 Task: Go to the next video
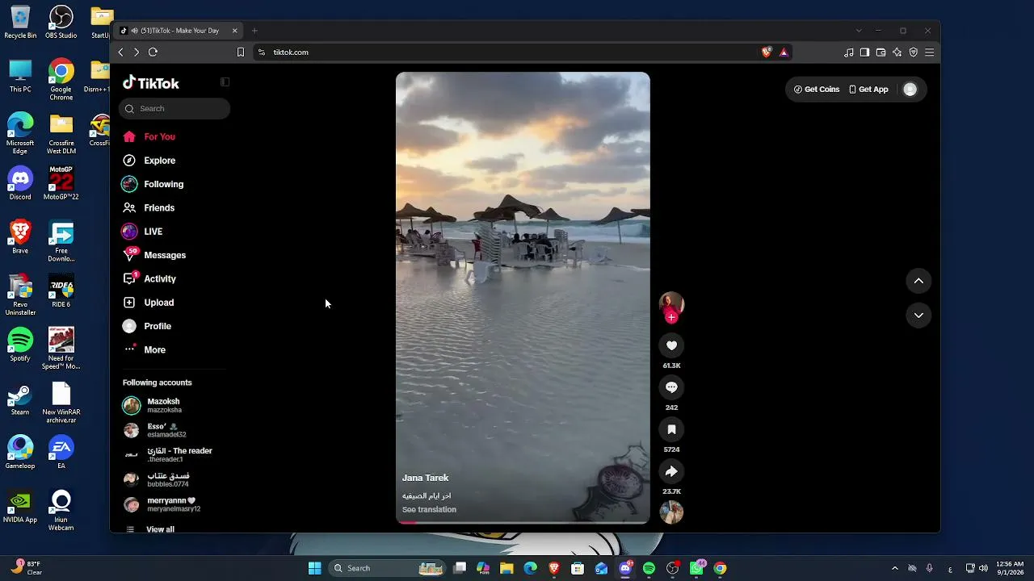[x=918, y=316]
